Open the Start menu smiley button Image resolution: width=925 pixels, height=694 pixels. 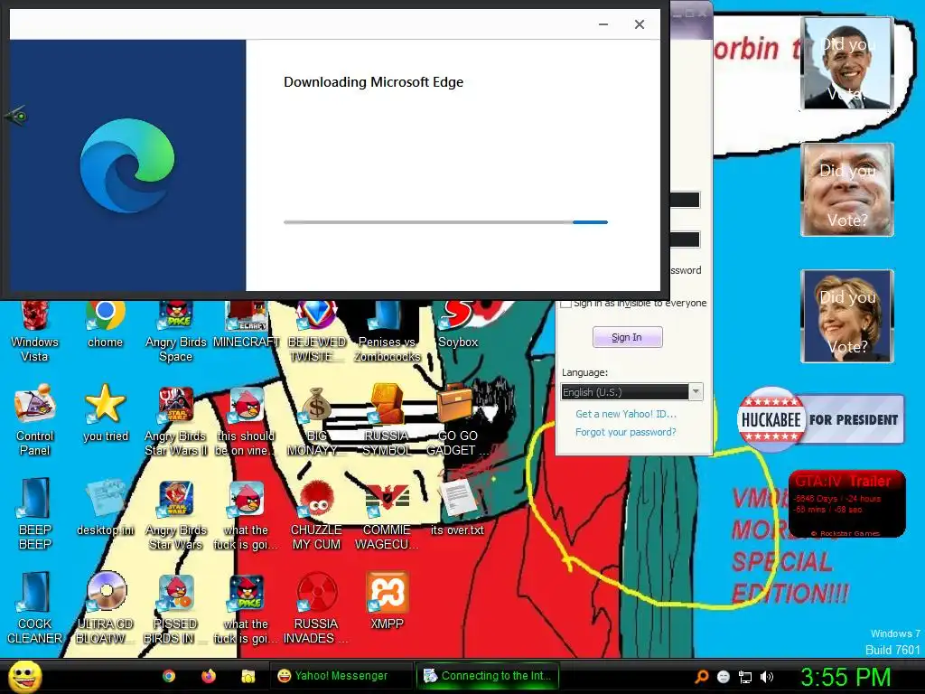(24, 676)
